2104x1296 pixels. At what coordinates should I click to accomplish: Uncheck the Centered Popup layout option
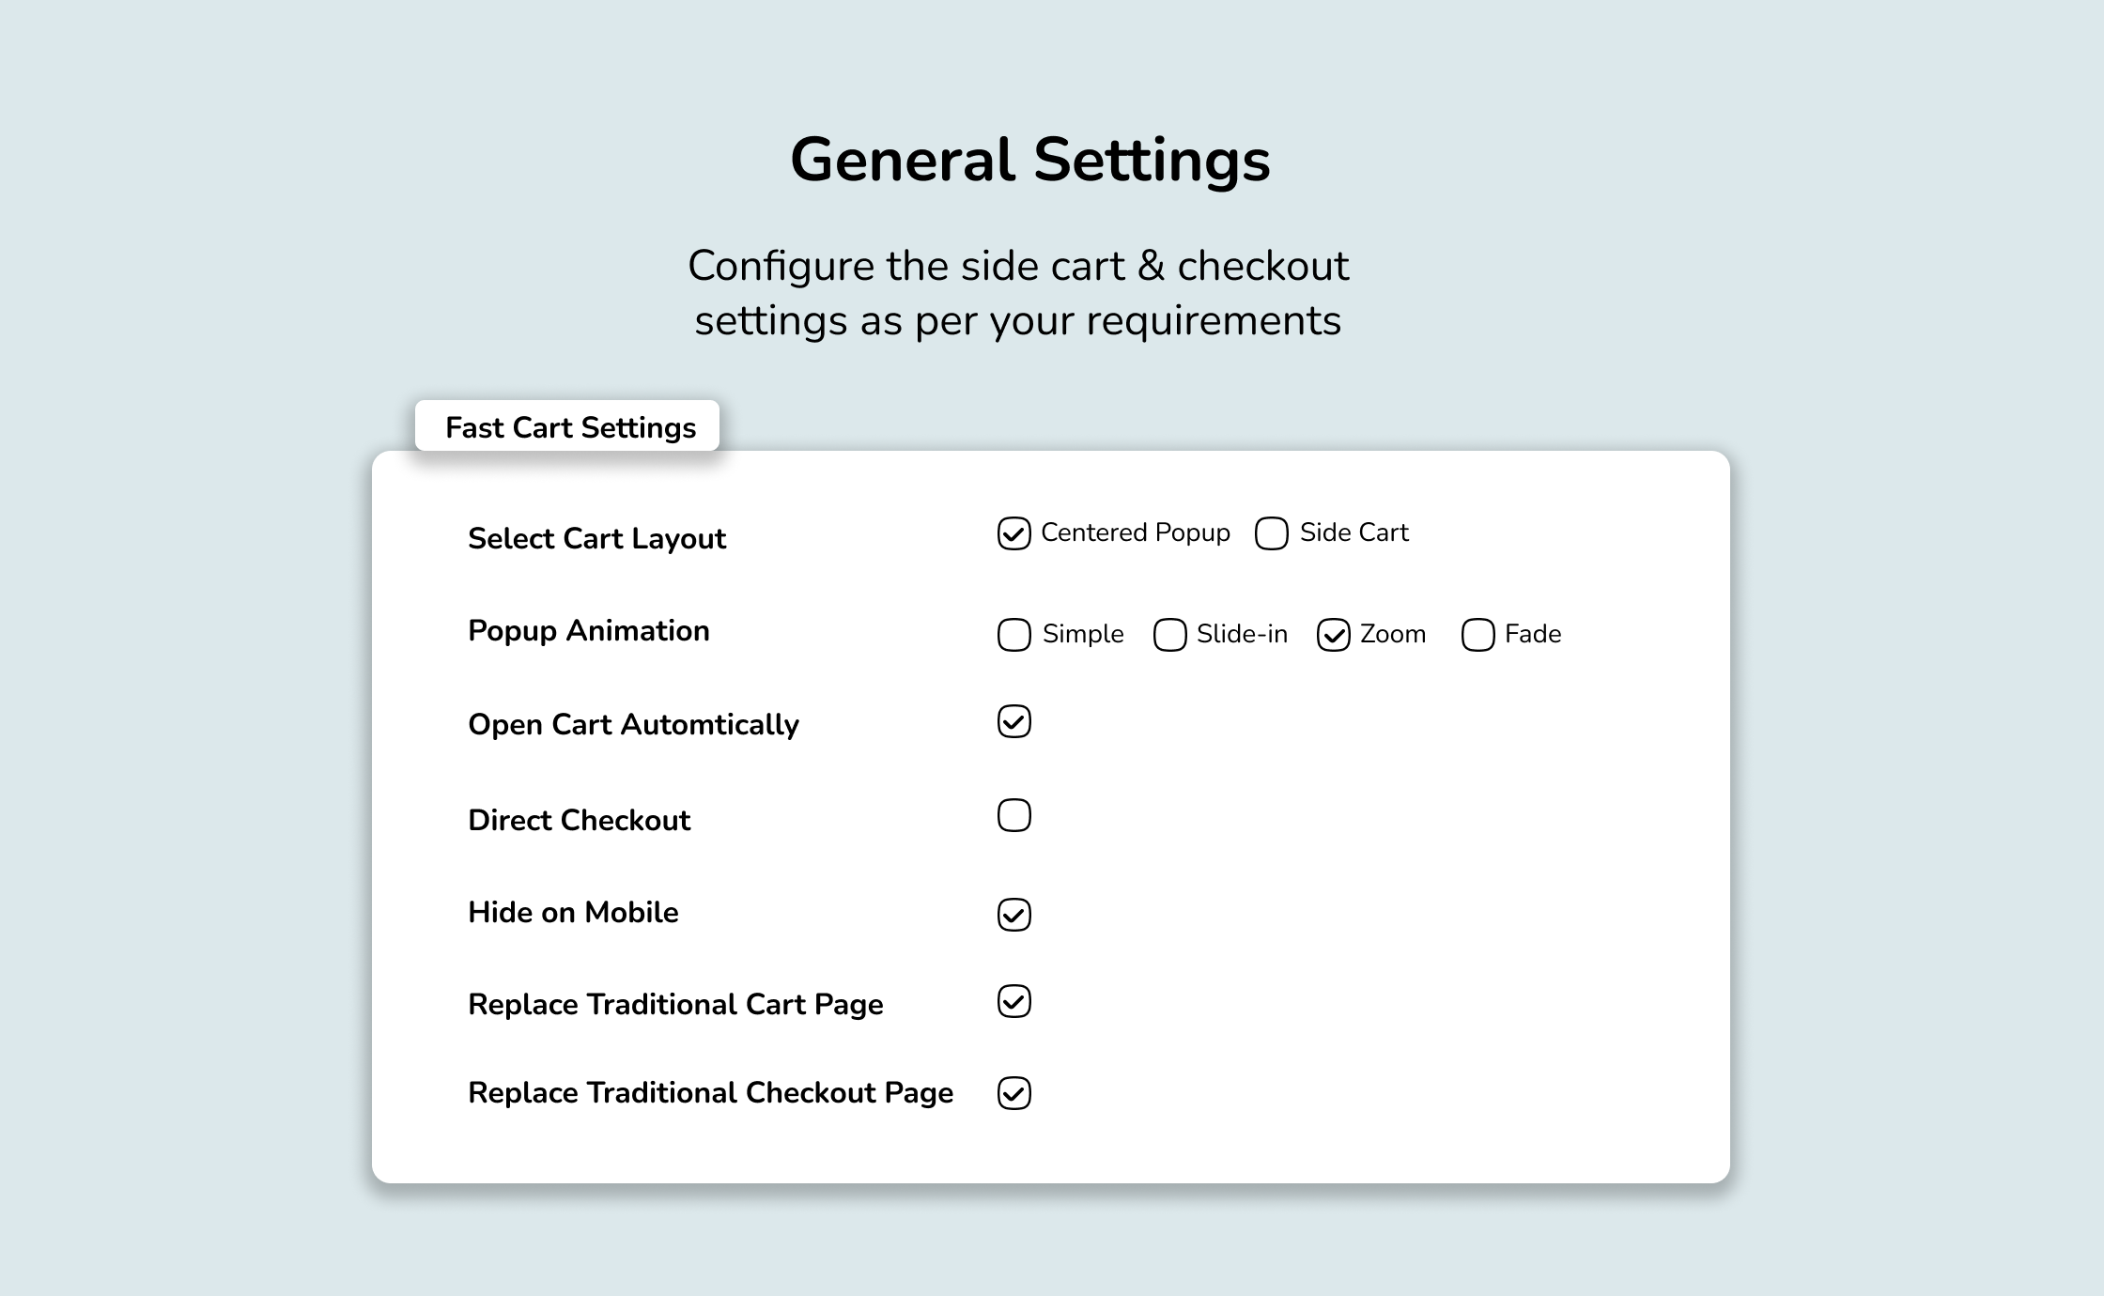[1013, 533]
